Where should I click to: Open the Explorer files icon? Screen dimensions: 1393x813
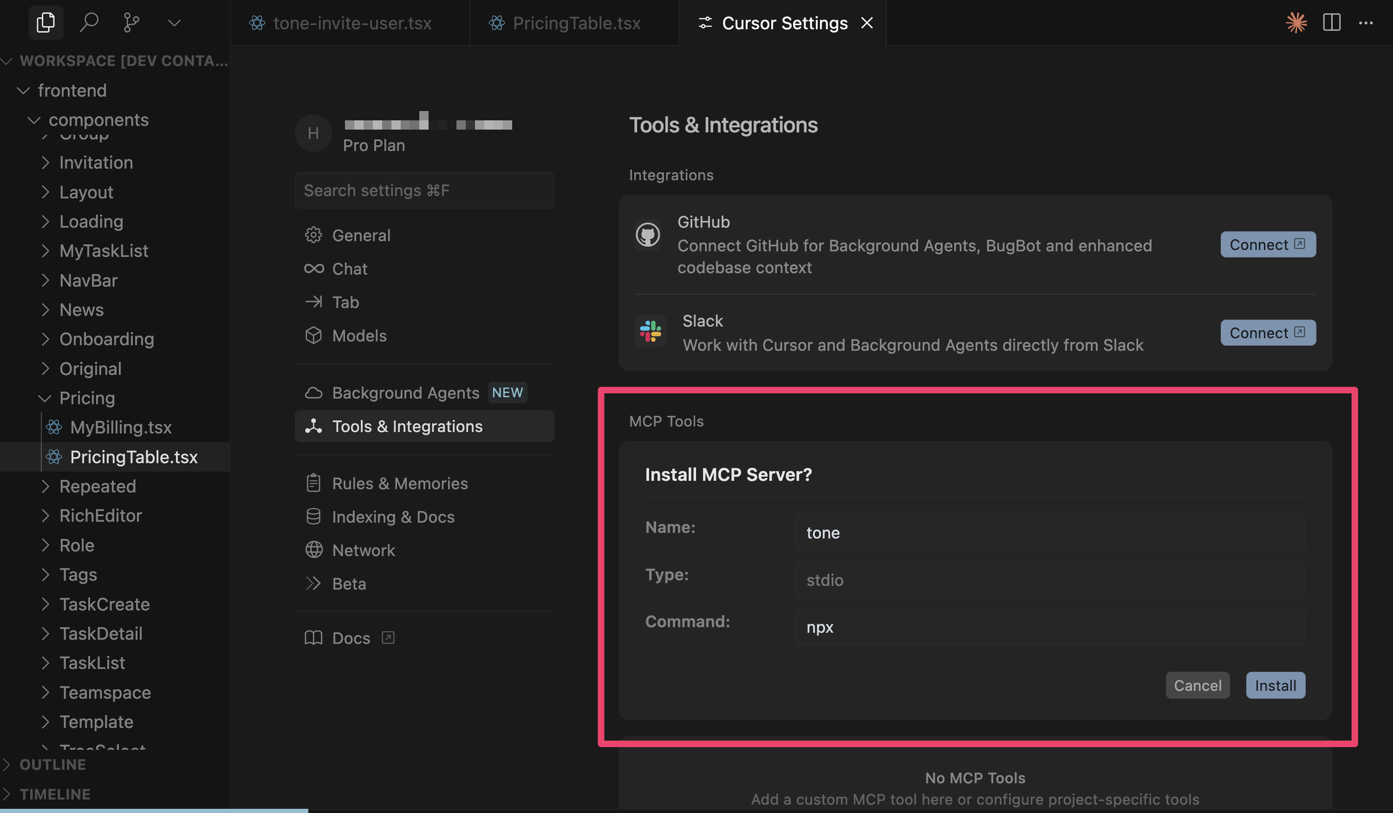pos(46,23)
